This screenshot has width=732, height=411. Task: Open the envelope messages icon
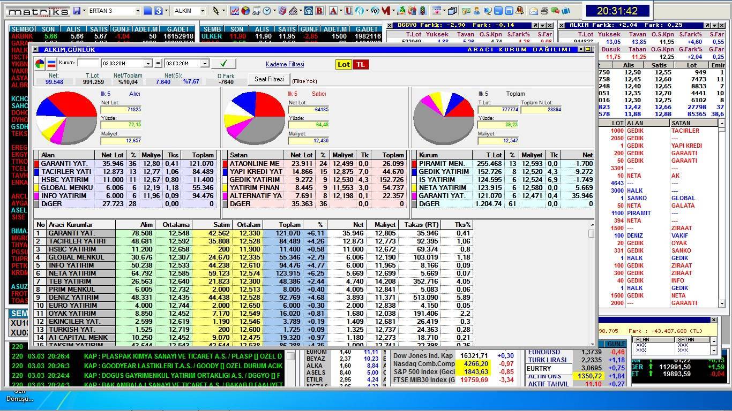click(534, 11)
